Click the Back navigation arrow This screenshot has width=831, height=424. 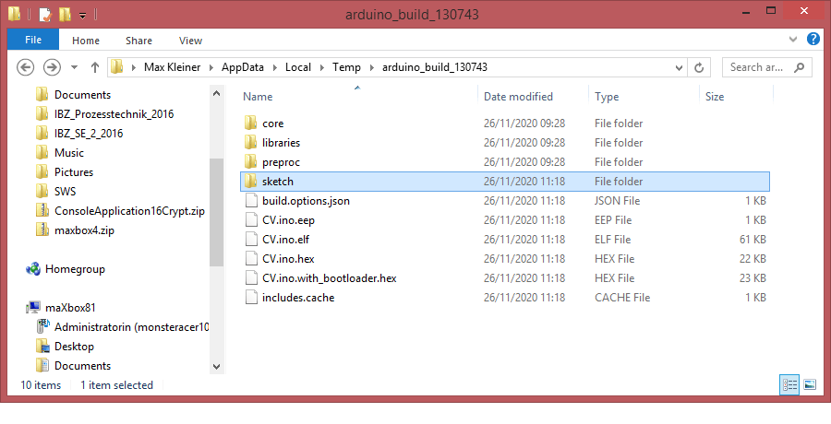coord(26,67)
